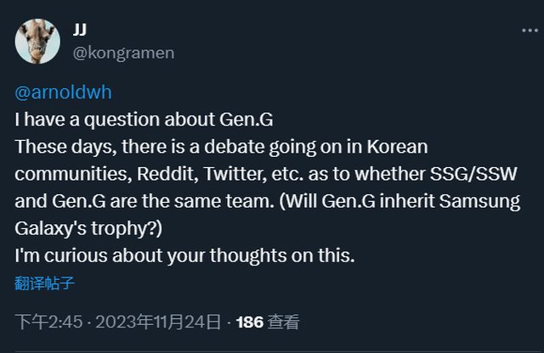This screenshot has width=544, height=353.
Task: Click the 翻译帖子 translate link
Action: pos(45,283)
